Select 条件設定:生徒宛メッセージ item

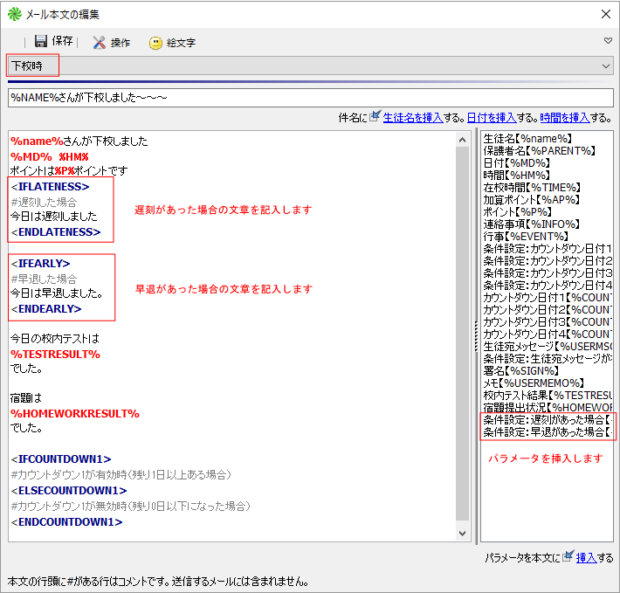tap(548, 359)
